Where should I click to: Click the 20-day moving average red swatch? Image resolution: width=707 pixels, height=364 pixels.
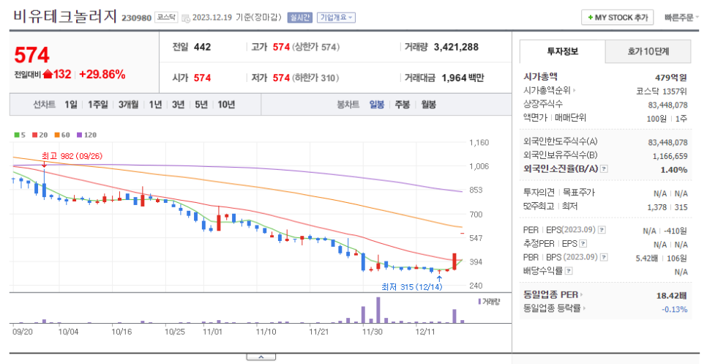pos(34,135)
